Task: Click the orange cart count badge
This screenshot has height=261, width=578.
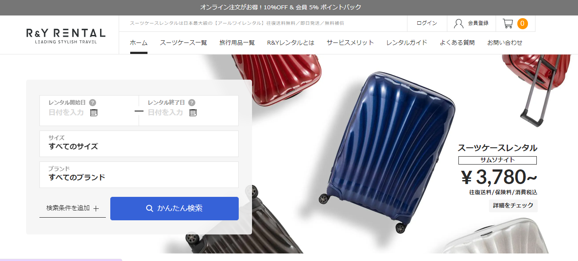Action: coord(523,23)
